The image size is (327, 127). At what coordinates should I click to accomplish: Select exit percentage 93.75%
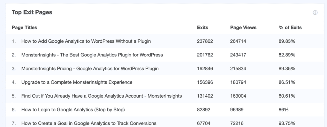(x=287, y=123)
